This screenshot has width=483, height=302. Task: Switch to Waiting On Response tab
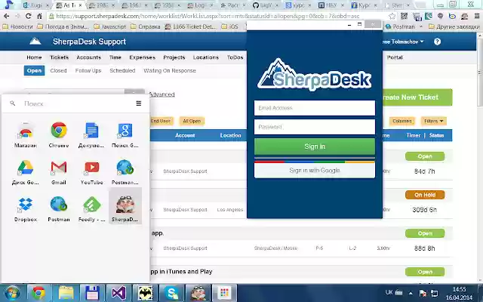[x=170, y=70]
